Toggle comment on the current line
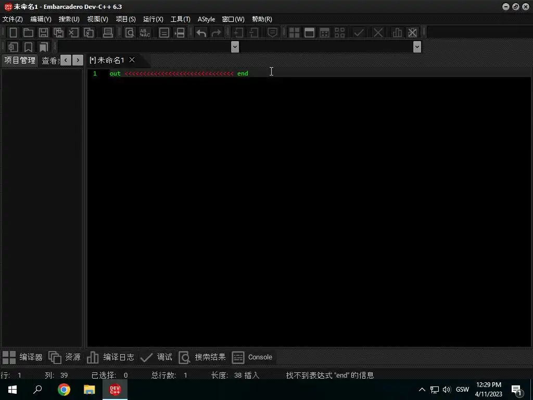The width and height of the screenshot is (533, 400). click(272, 33)
